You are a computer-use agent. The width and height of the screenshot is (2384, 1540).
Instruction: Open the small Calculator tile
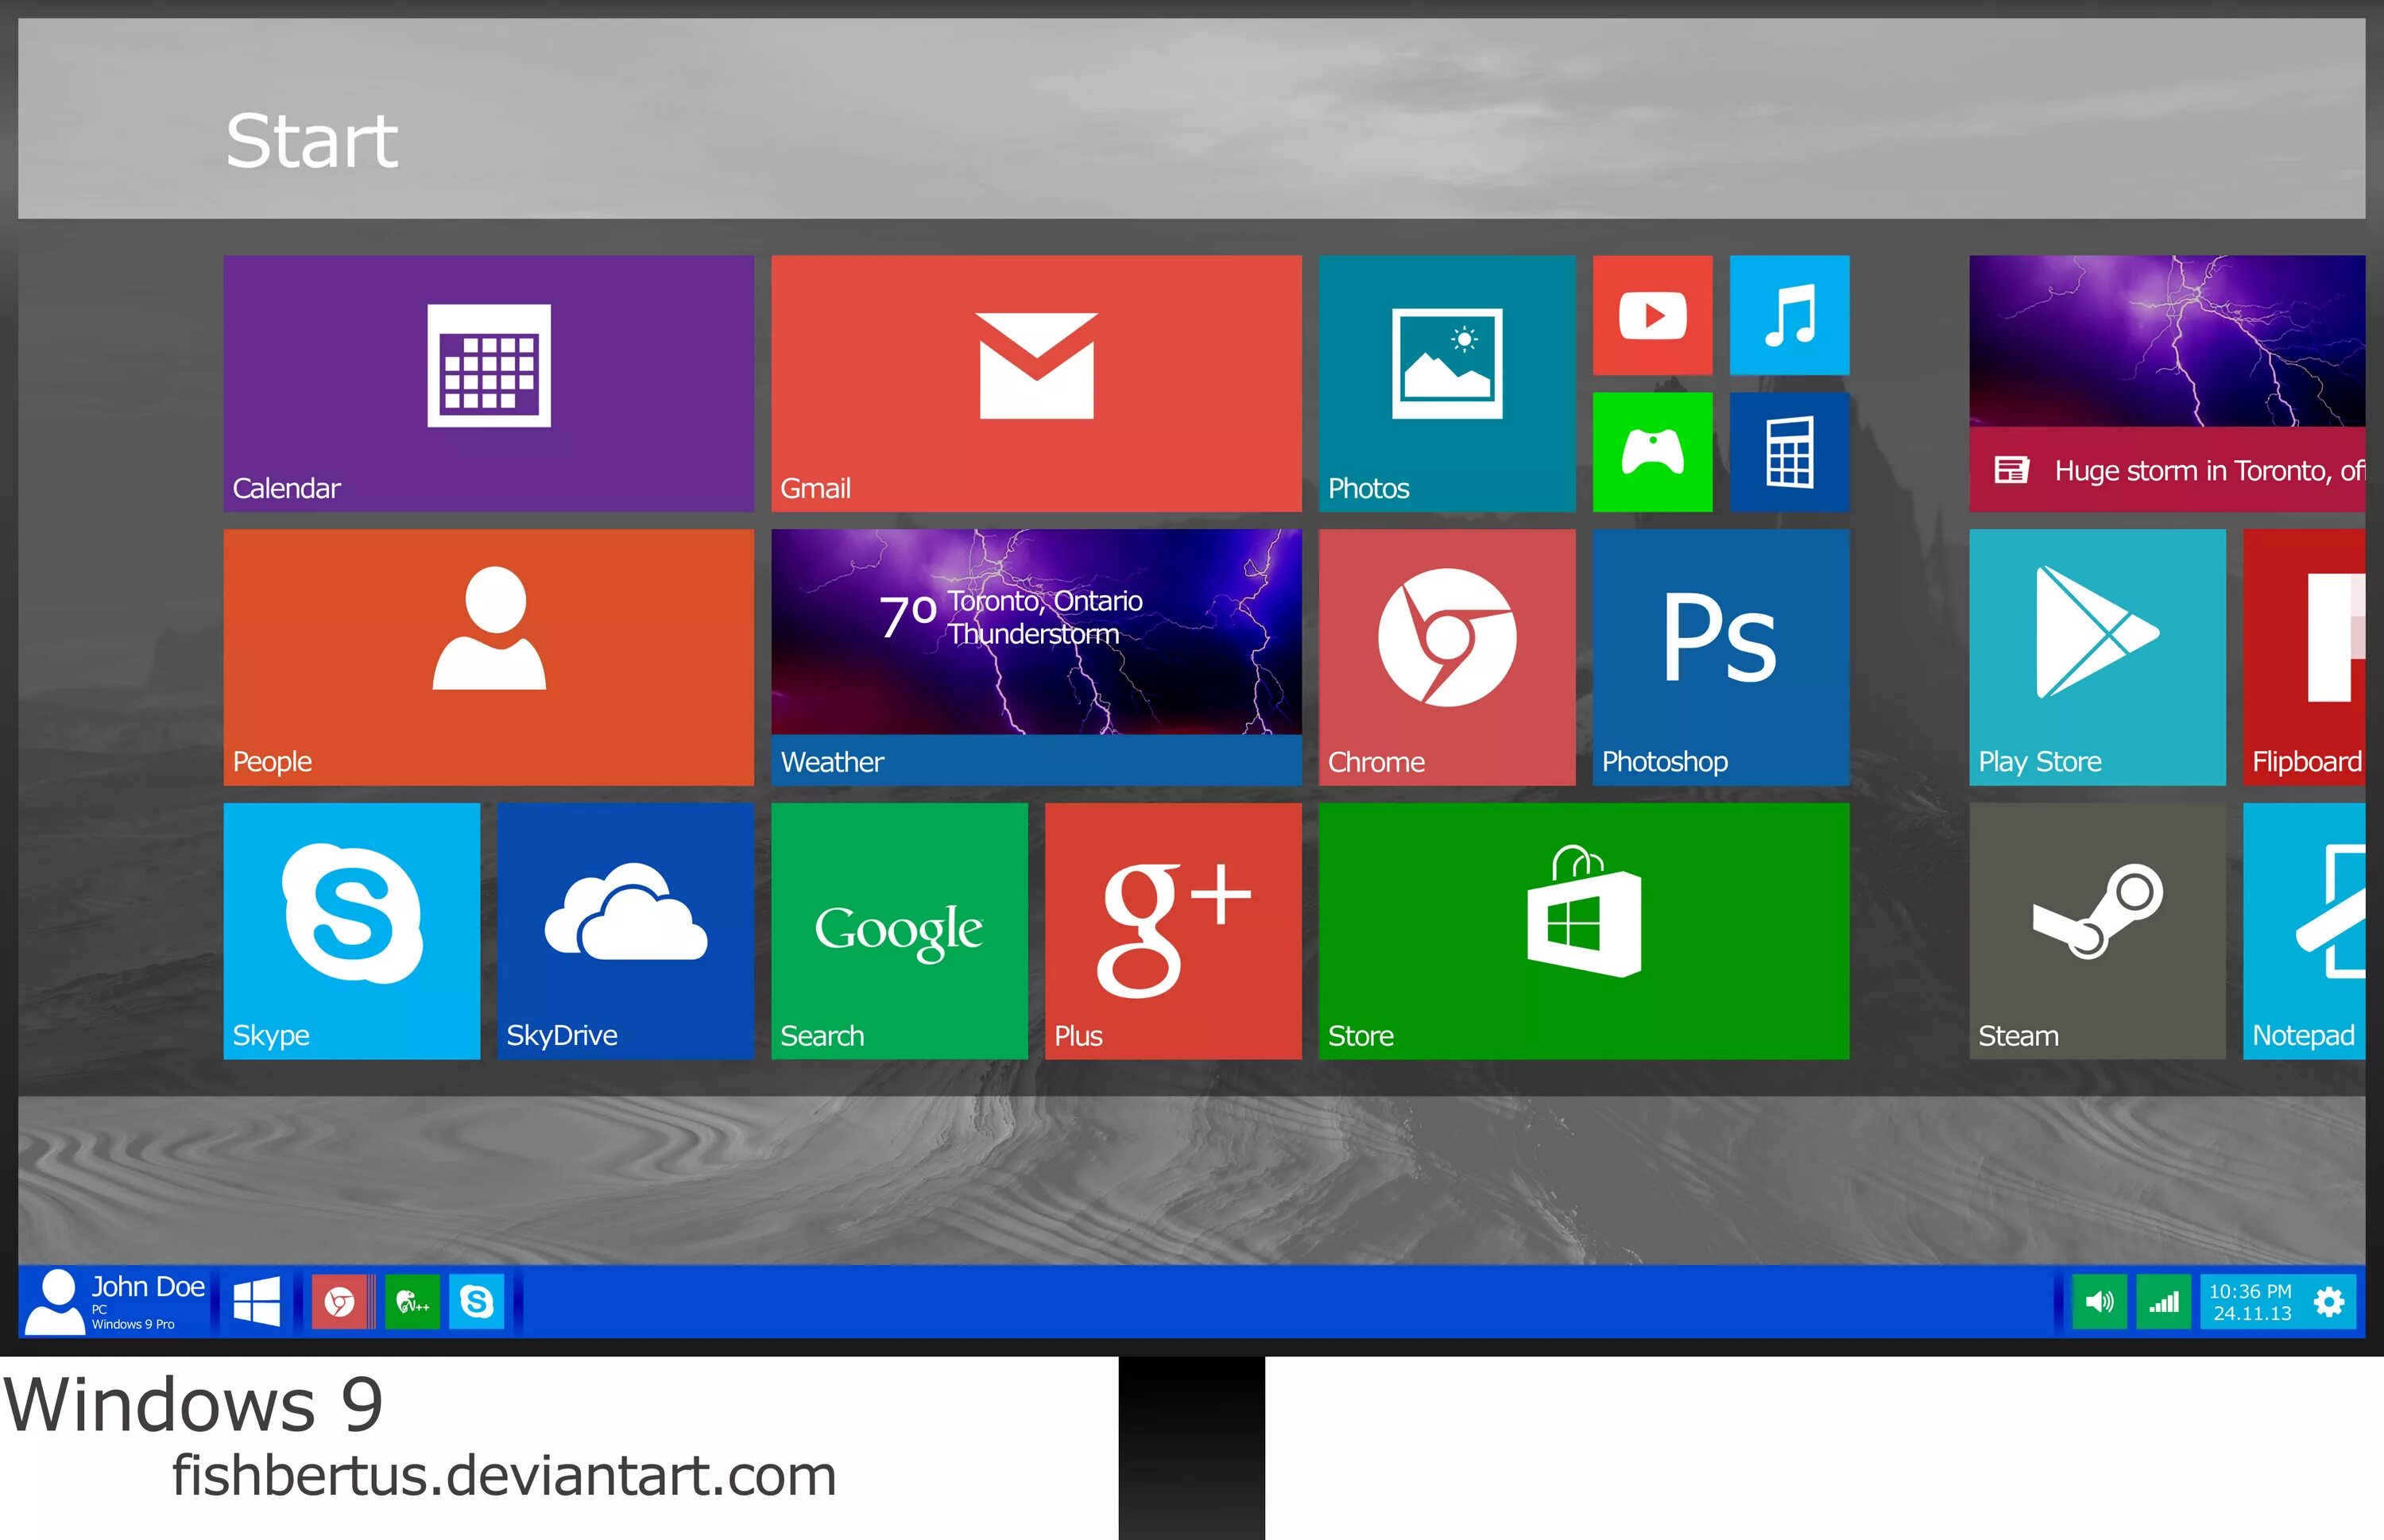tap(1789, 452)
